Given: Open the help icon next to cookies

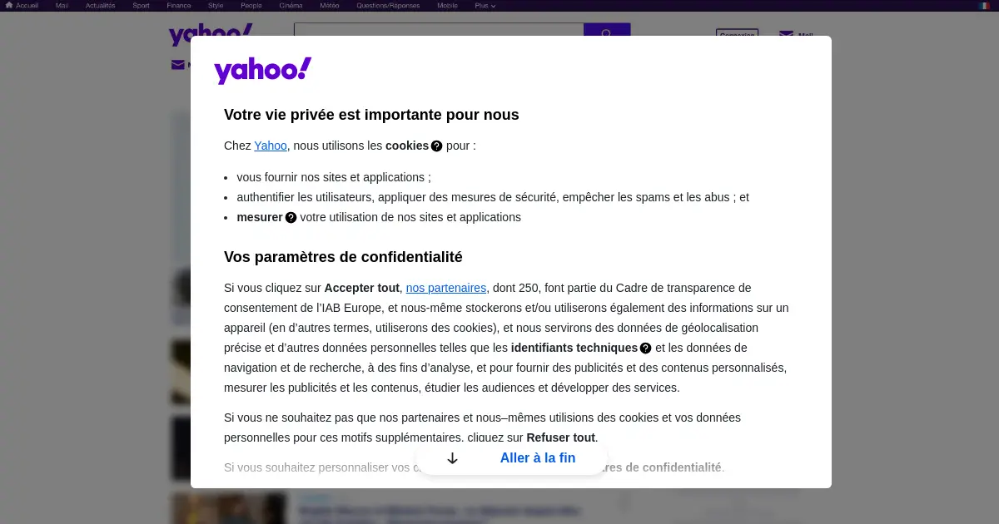Looking at the screenshot, I should [x=436, y=146].
